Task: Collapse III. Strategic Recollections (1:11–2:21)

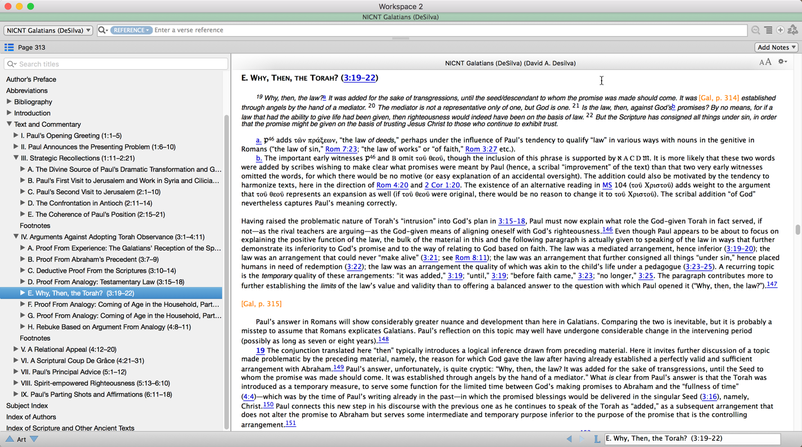Action: pyautogui.click(x=16, y=158)
